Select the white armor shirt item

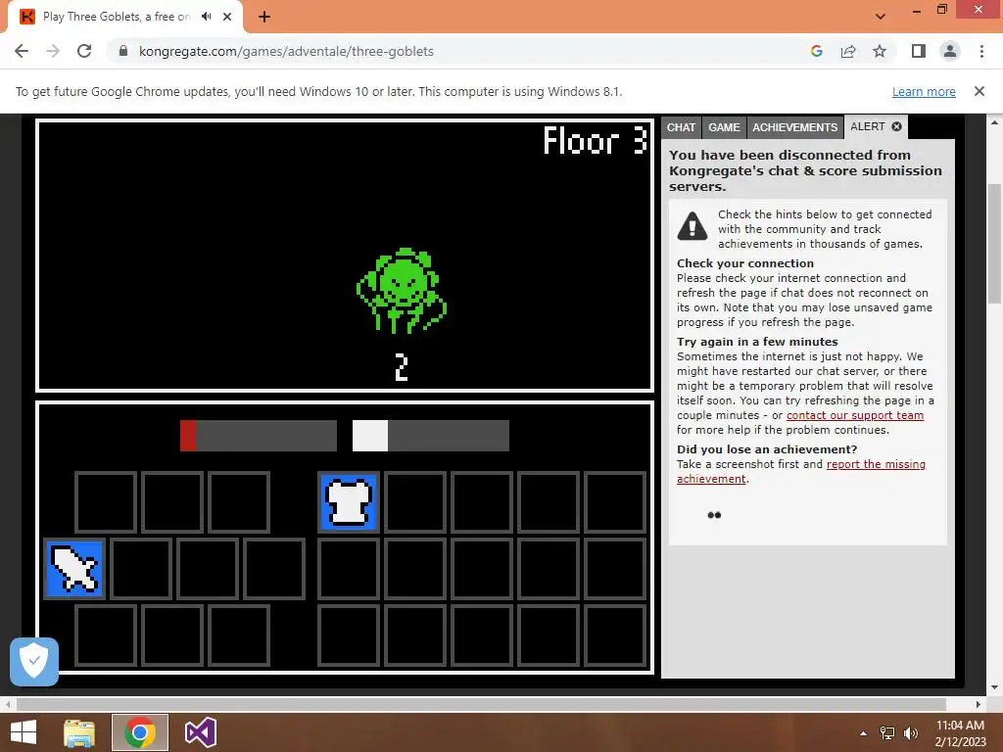point(349,502)
